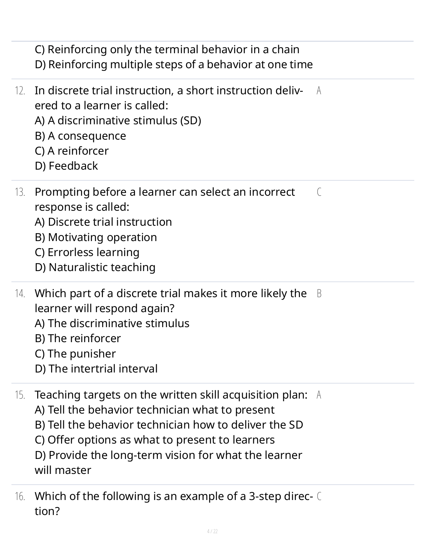Click D) Reinforcing multiple steps of a behavior
425x550 pixels.
click(x=174, y=64)
